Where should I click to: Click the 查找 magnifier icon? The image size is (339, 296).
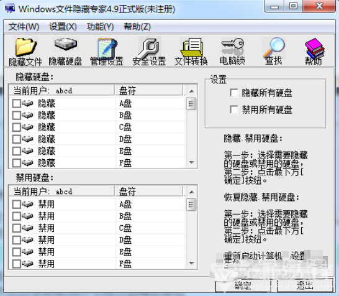(274, 52)
